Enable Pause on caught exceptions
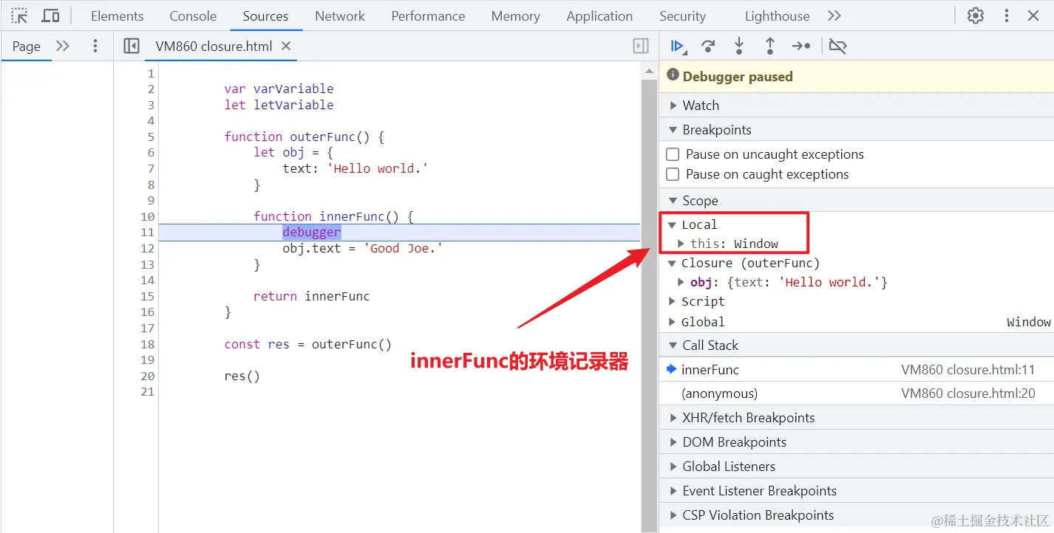The height and width of the screenshot is (533, 1054). (x=673, y=174)
